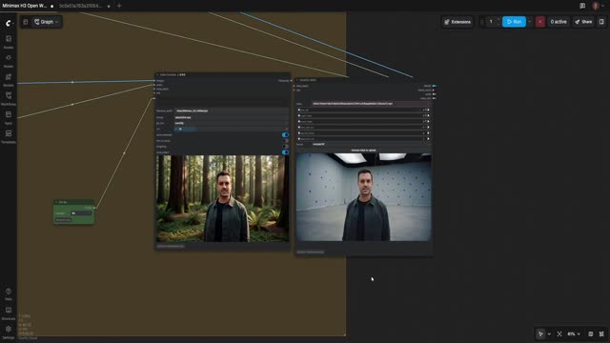Increase the third numeric row in upload node
The height and width of the screenshot is (343, 610).
click(428, 122)
